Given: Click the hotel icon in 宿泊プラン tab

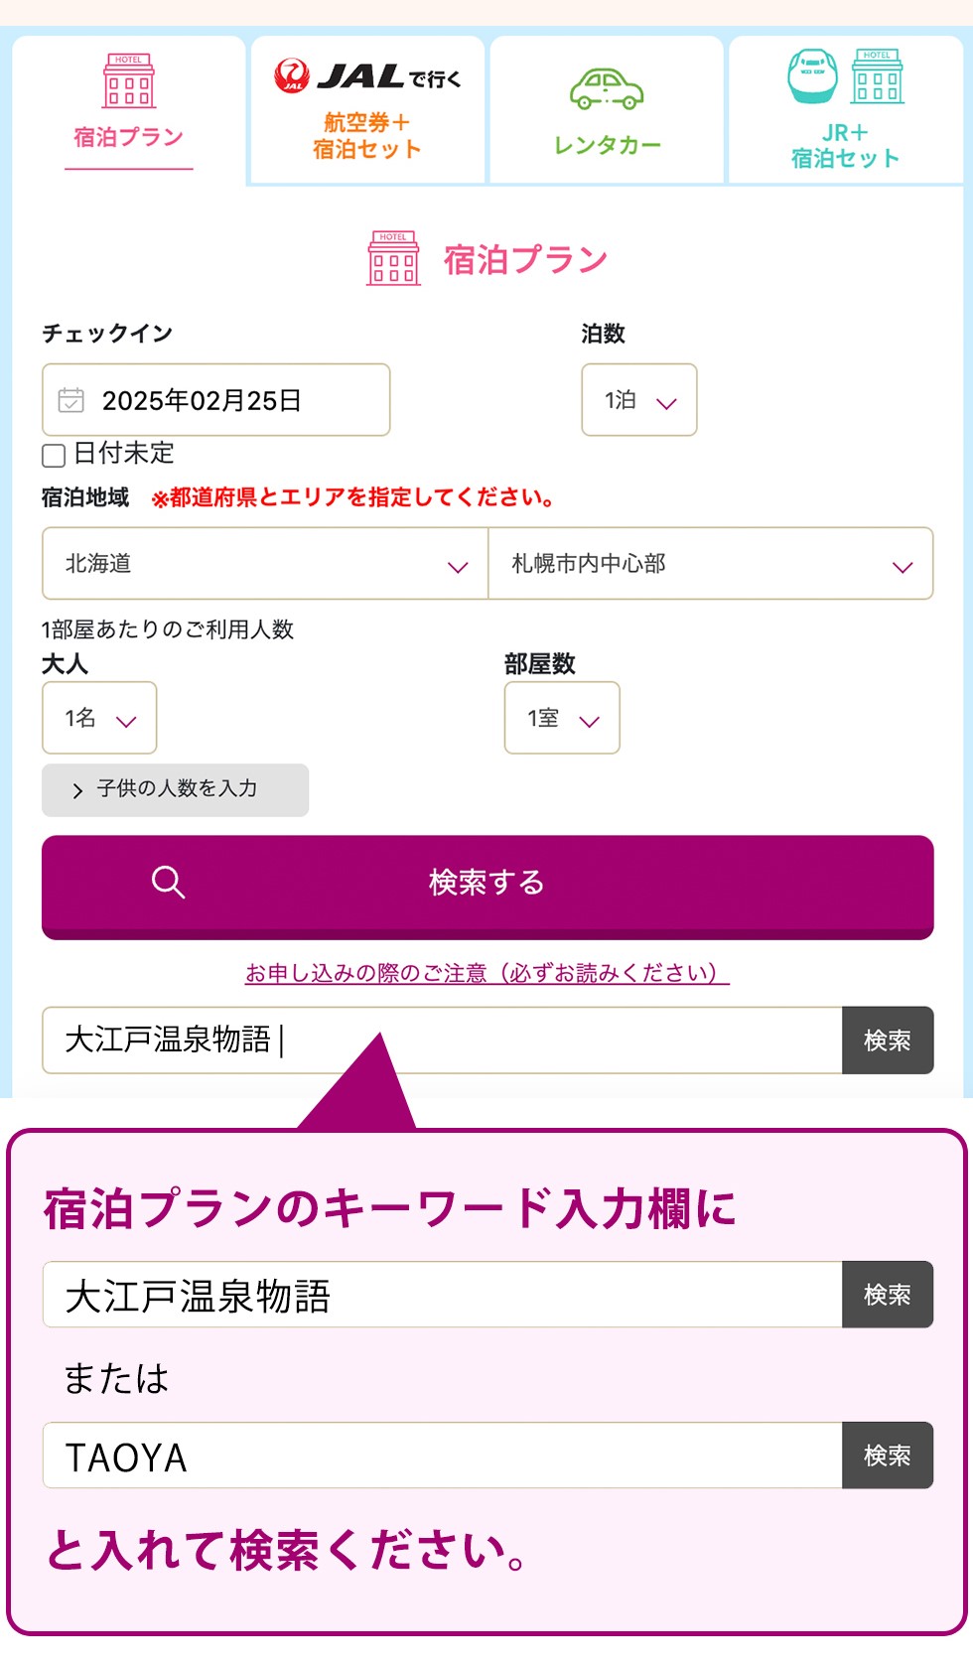Looking at the screenshot, I should 129,80.
